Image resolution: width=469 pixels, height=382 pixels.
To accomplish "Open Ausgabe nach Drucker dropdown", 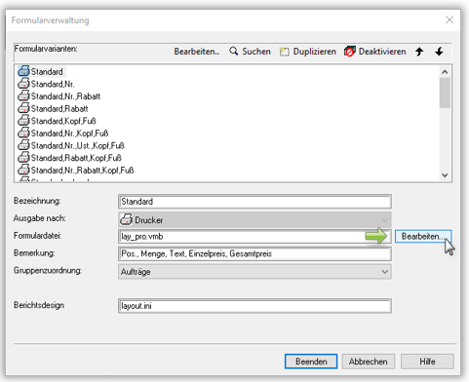I will coord(254,220).
